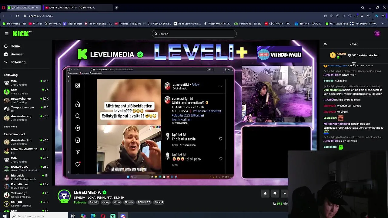Open Instagram post three-dot options

coord(220,86)
